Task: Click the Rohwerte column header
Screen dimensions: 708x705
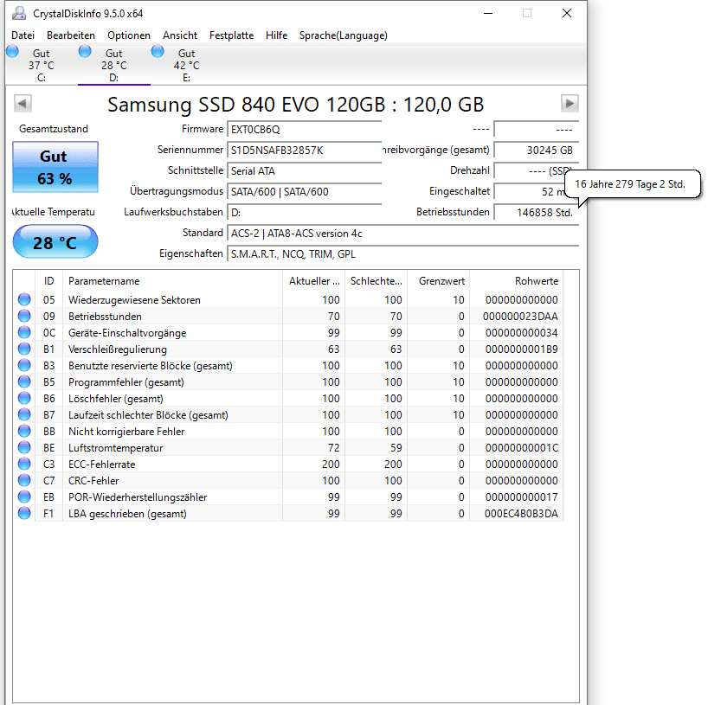Action: (516, 281)
